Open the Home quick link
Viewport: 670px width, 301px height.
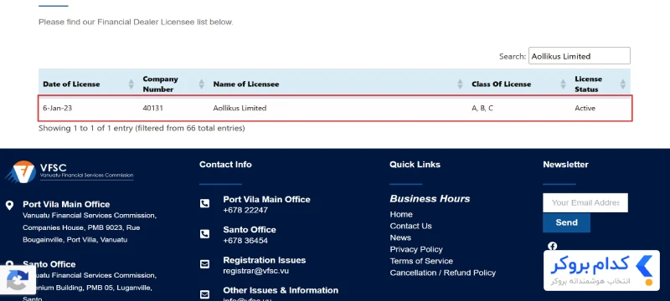point(401,214)
